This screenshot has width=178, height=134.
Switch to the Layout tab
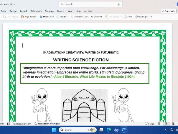[x=23, y=11]
